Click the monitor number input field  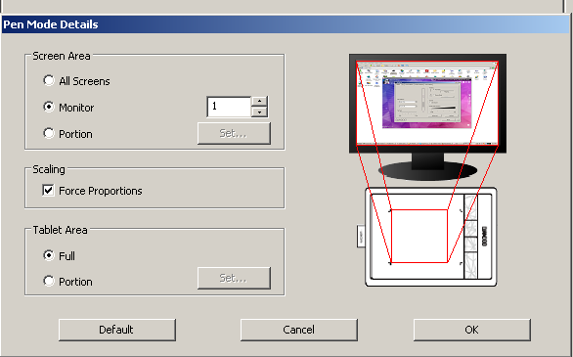pyautogui.click(x=229, y=107)
